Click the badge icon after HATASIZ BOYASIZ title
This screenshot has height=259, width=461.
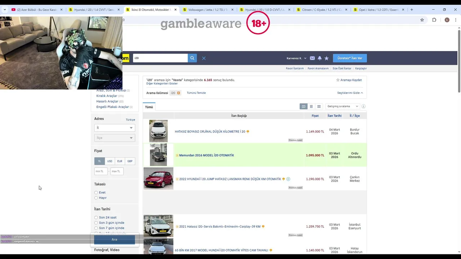point(248,132)
